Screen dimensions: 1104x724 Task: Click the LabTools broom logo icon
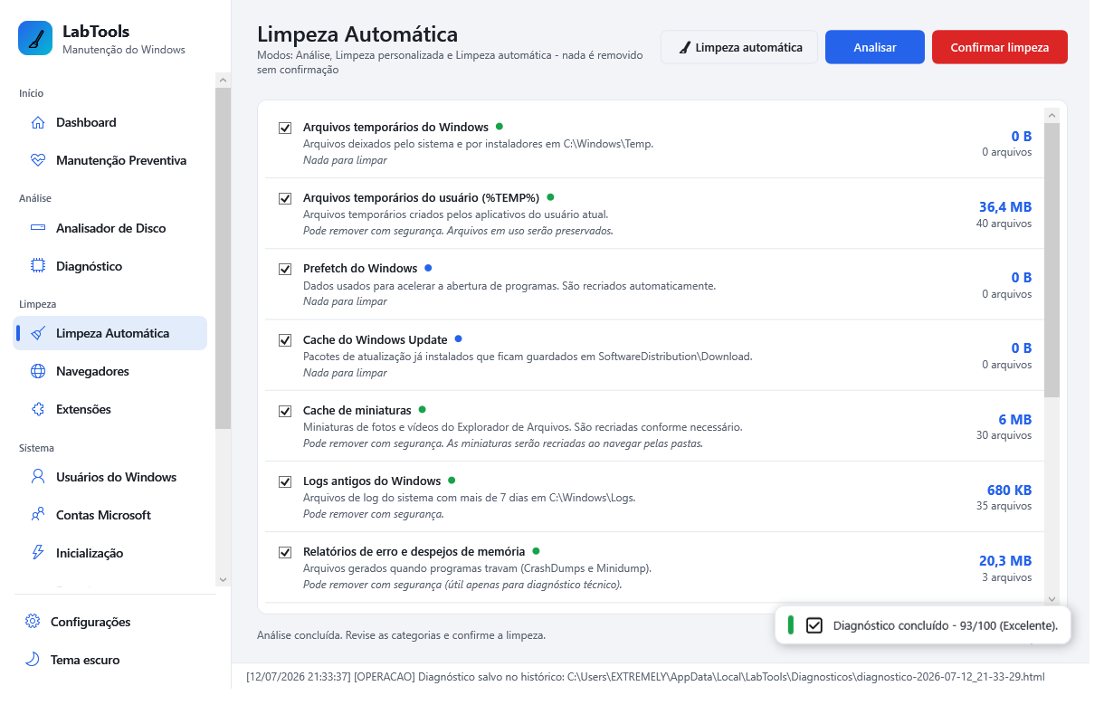point(35,39)
